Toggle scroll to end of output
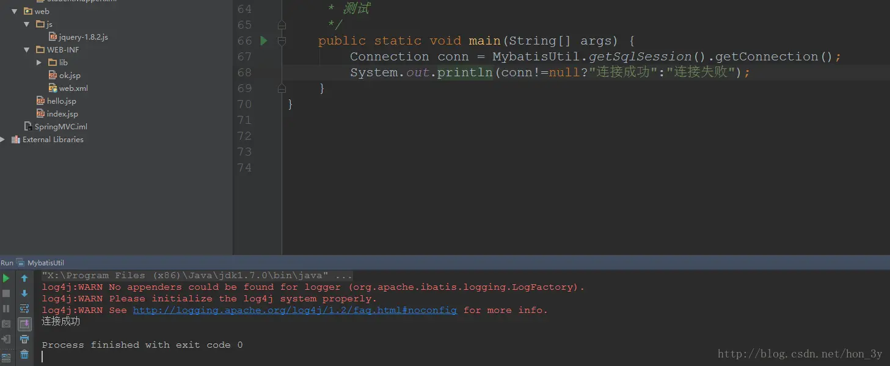 (x=24, y=324)
